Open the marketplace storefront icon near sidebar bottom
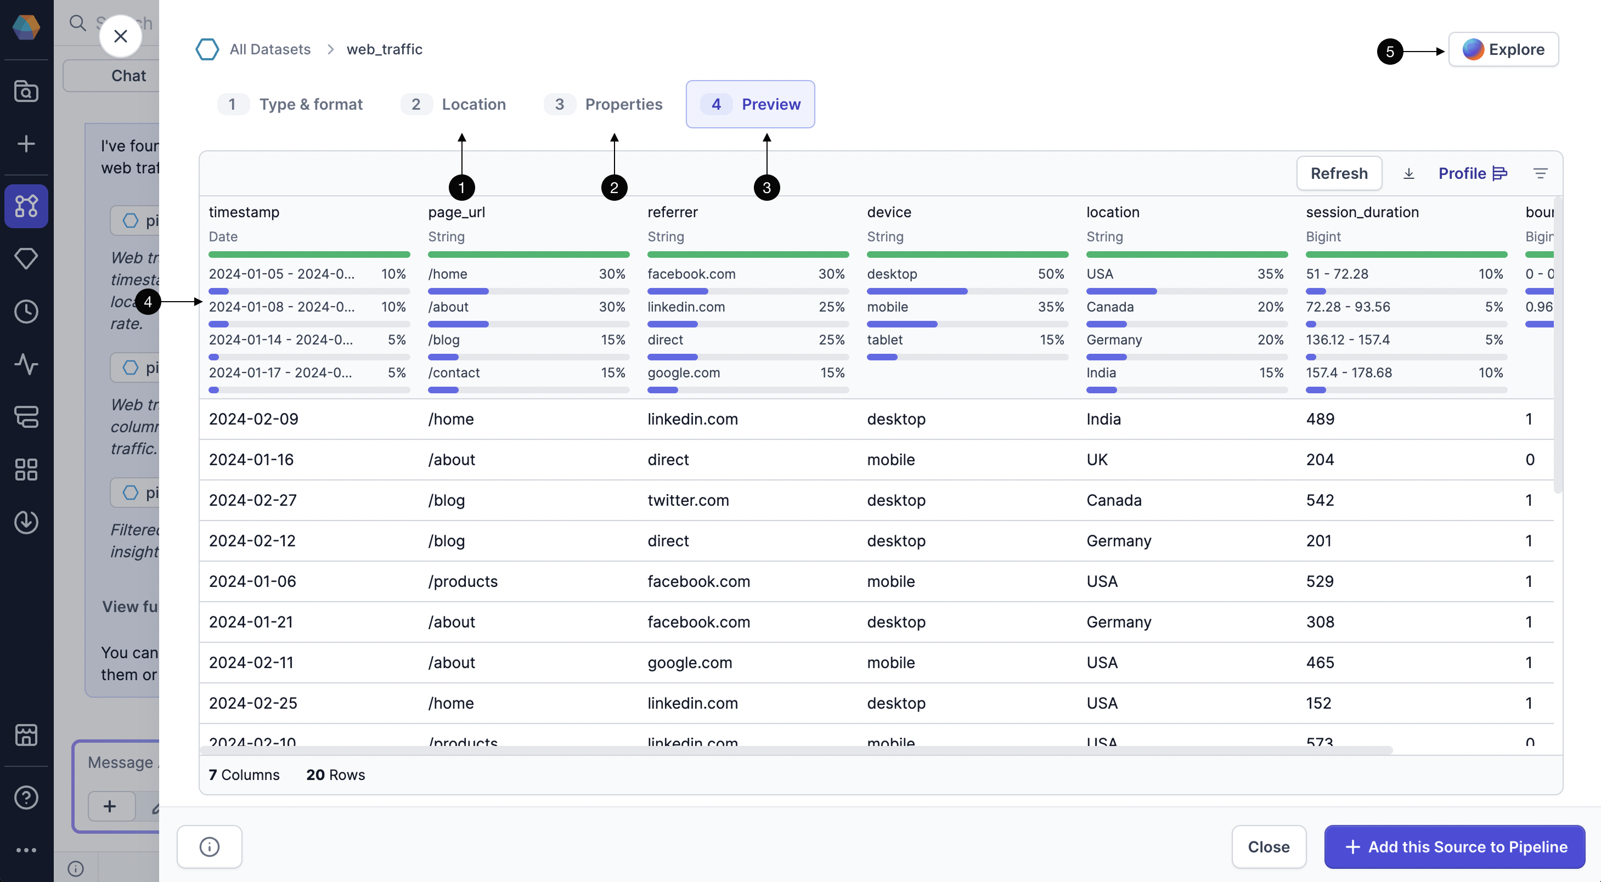Image resolution: width=1601 pixels, height=882 pixels. tap(26, 736)
